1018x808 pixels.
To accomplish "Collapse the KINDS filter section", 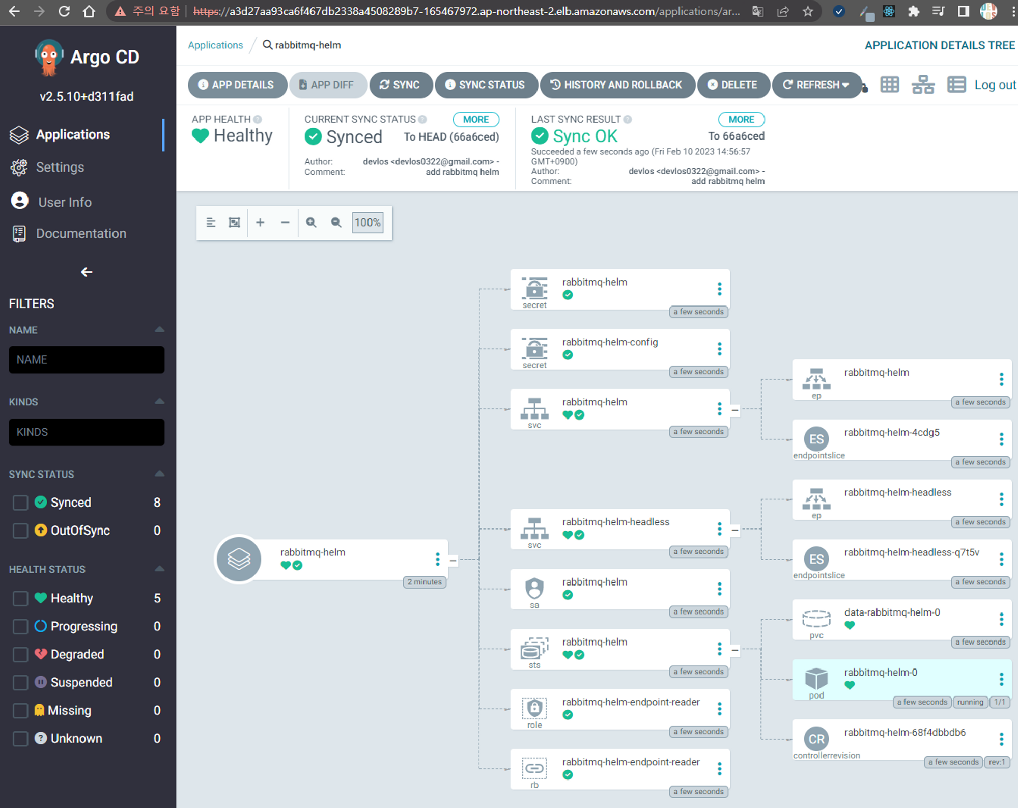I will tap(159, 402).
